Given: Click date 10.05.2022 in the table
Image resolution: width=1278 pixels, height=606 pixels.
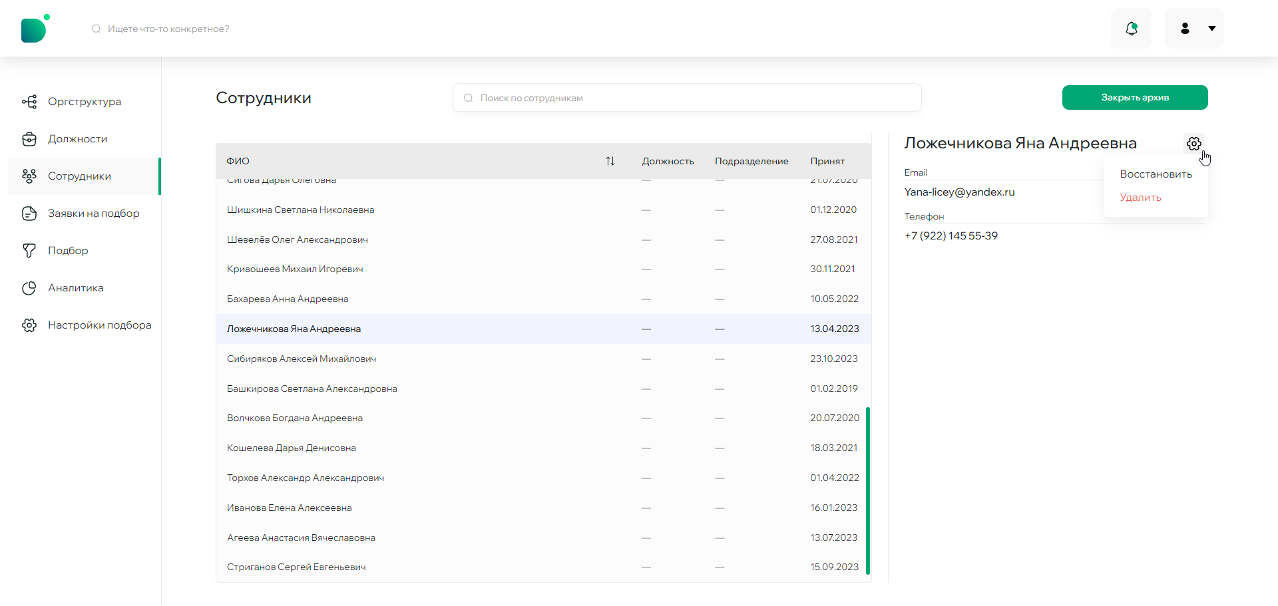Looking at the screenshot, I should 835,299.
